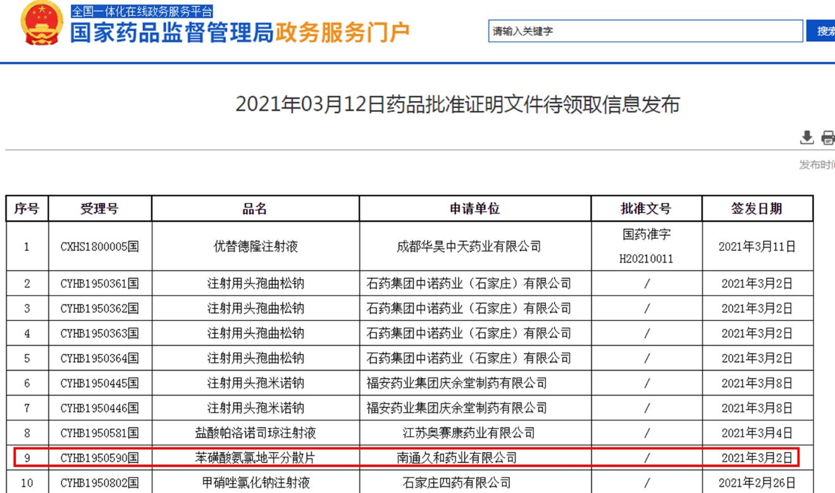The width and height of the screenshot is (835, 493).
Task: Click the 受理号 column header
Action: tap(99, 209)
